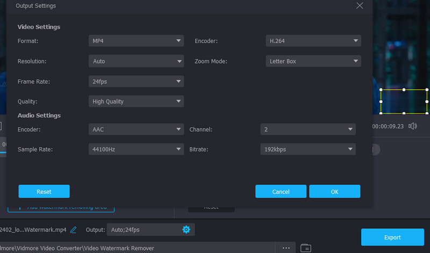This screenshot has height=253, width=430.
Task: Open the Resolution dropdown set to Auto
Action: point(136,61)
